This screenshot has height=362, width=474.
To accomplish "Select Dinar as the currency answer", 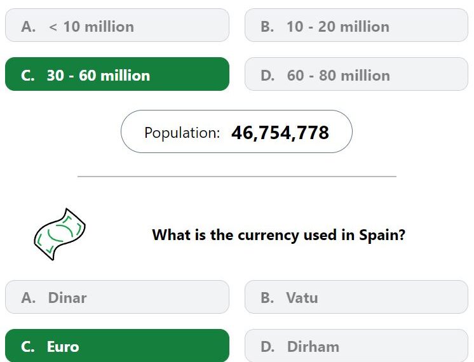I will [117, 297].
